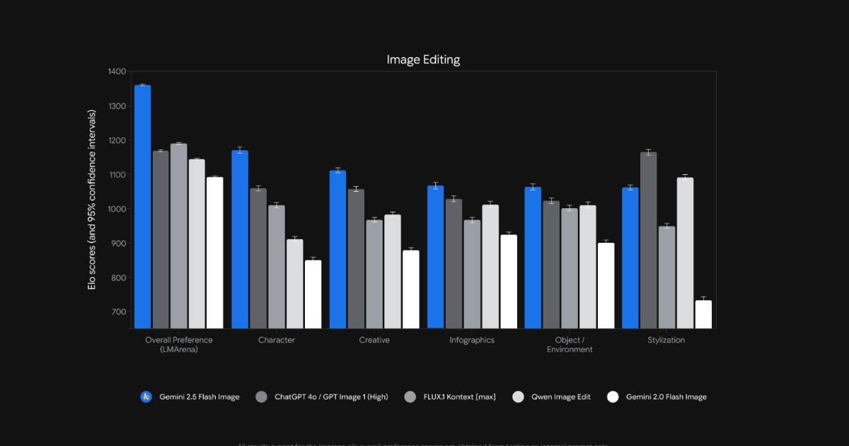Select the dark gray ChatGPT bar in Stylization

coord(649,241)
